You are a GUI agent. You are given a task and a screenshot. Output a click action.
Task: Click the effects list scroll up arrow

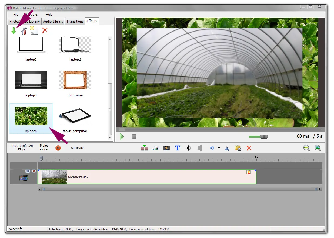point(110,39)
